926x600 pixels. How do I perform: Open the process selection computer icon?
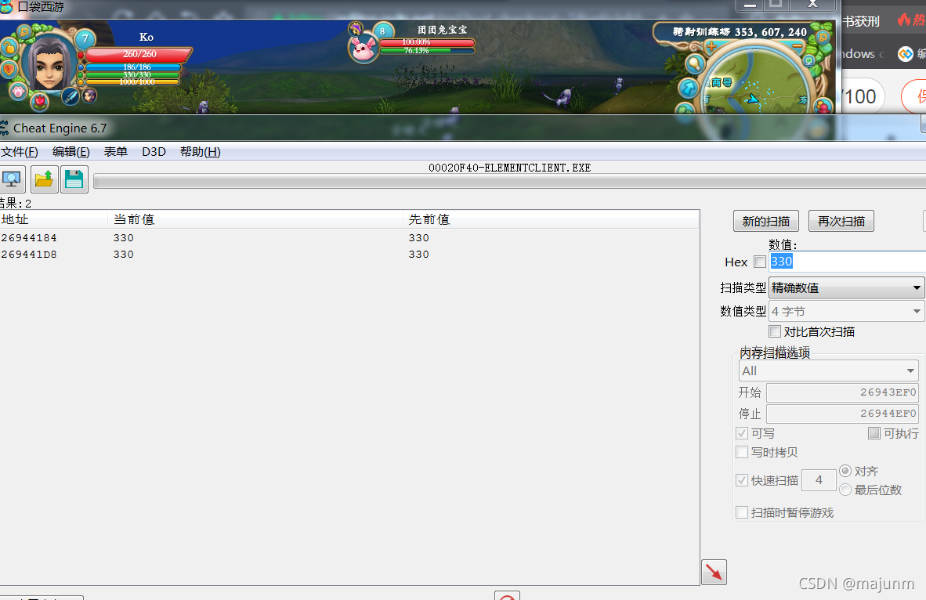coord(11,179)
